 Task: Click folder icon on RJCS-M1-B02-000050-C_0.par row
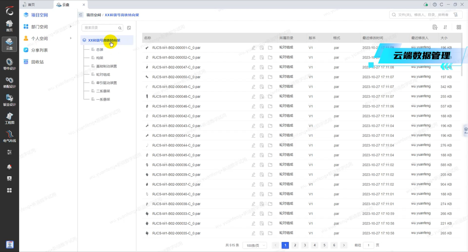(270, 77)
